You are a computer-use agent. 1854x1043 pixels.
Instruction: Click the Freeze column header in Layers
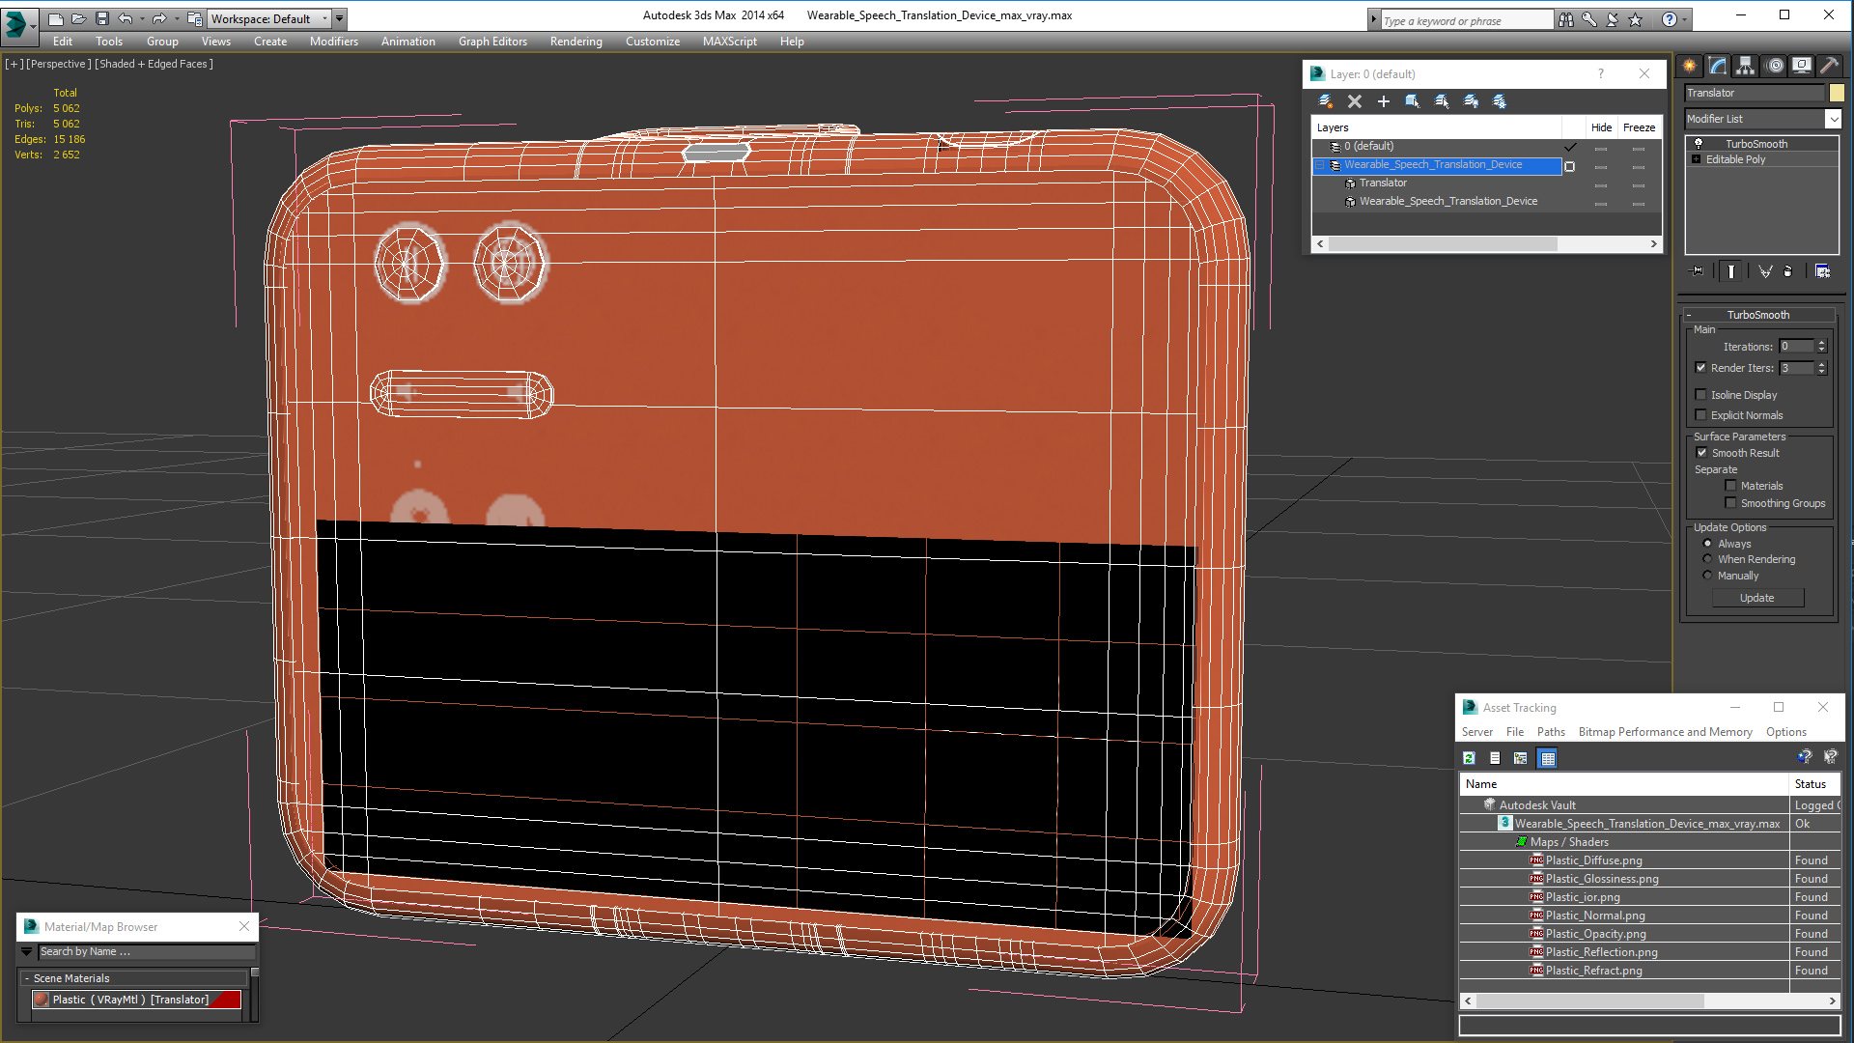pyautogui.click(x=1639, y=127)
